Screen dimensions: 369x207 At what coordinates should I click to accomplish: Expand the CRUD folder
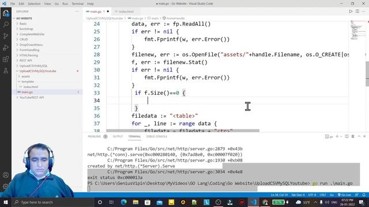click(24, 40)
